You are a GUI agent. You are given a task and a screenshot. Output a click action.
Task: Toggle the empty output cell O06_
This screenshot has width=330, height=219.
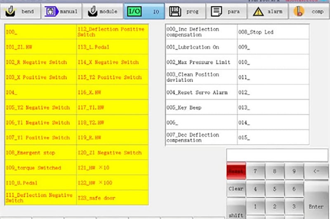tap(201, 122)
